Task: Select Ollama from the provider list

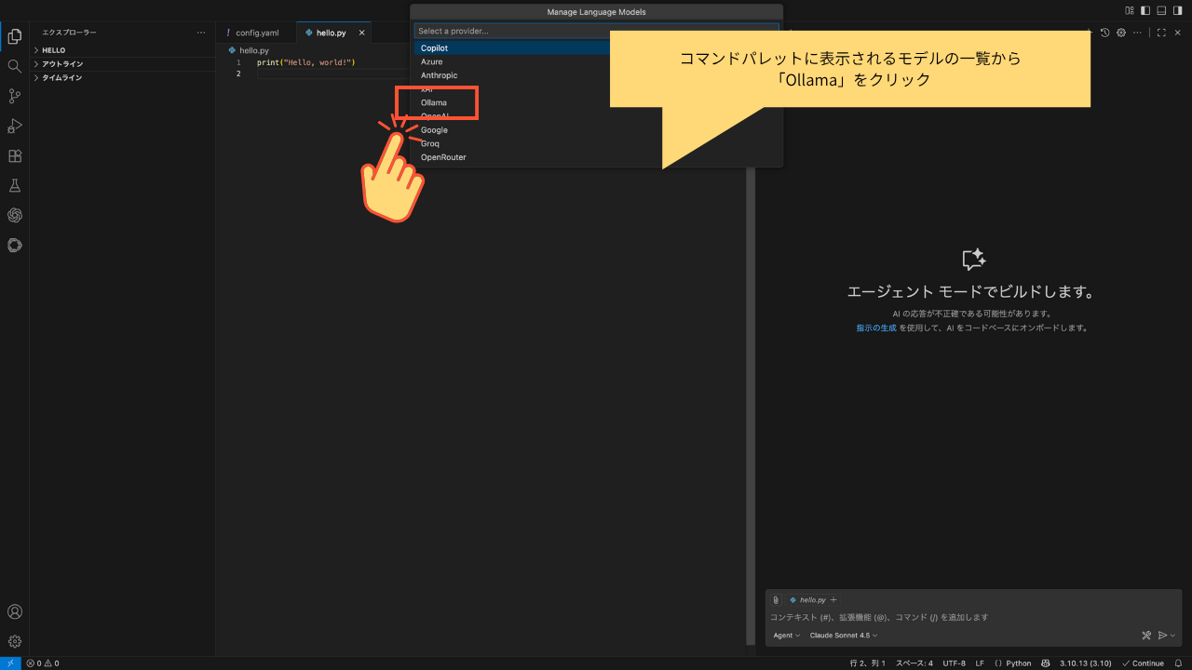Action: click(434, 102)
